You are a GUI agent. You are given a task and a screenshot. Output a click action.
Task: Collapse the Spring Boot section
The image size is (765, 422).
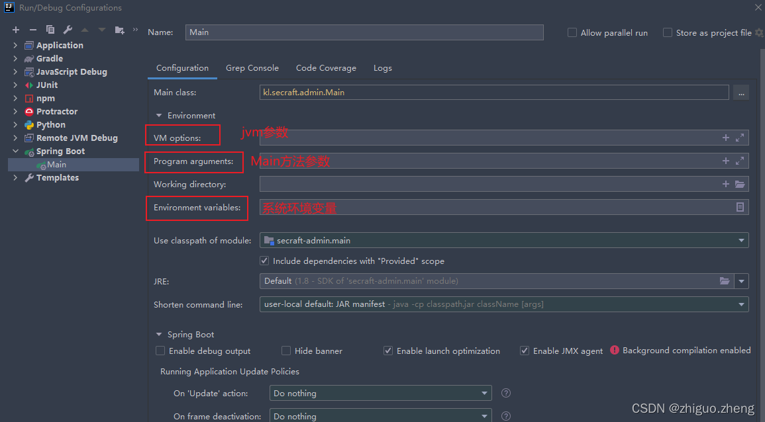pyautogui.click(x=159, y=334)
